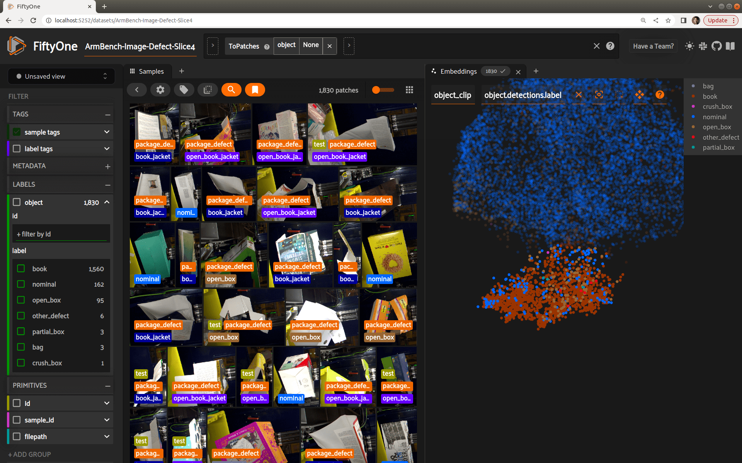Open the Unsaved view selector
The height and width of the screenshot is (463, 742).
61,76
